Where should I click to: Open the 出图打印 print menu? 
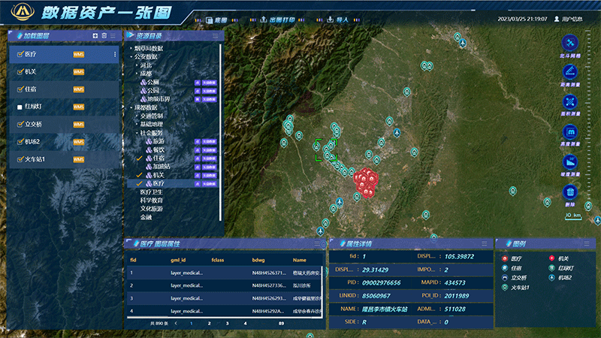coord(276,20)
